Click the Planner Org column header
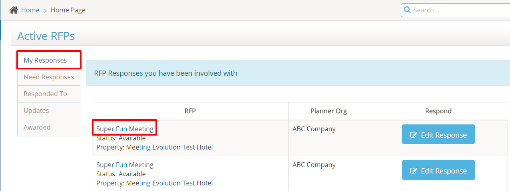This screenshot has width=510, height=191. [329, 111]
